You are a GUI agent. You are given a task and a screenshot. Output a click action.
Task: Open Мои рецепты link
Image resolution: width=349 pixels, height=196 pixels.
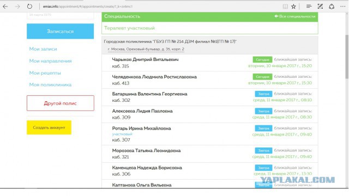point(45,73)
